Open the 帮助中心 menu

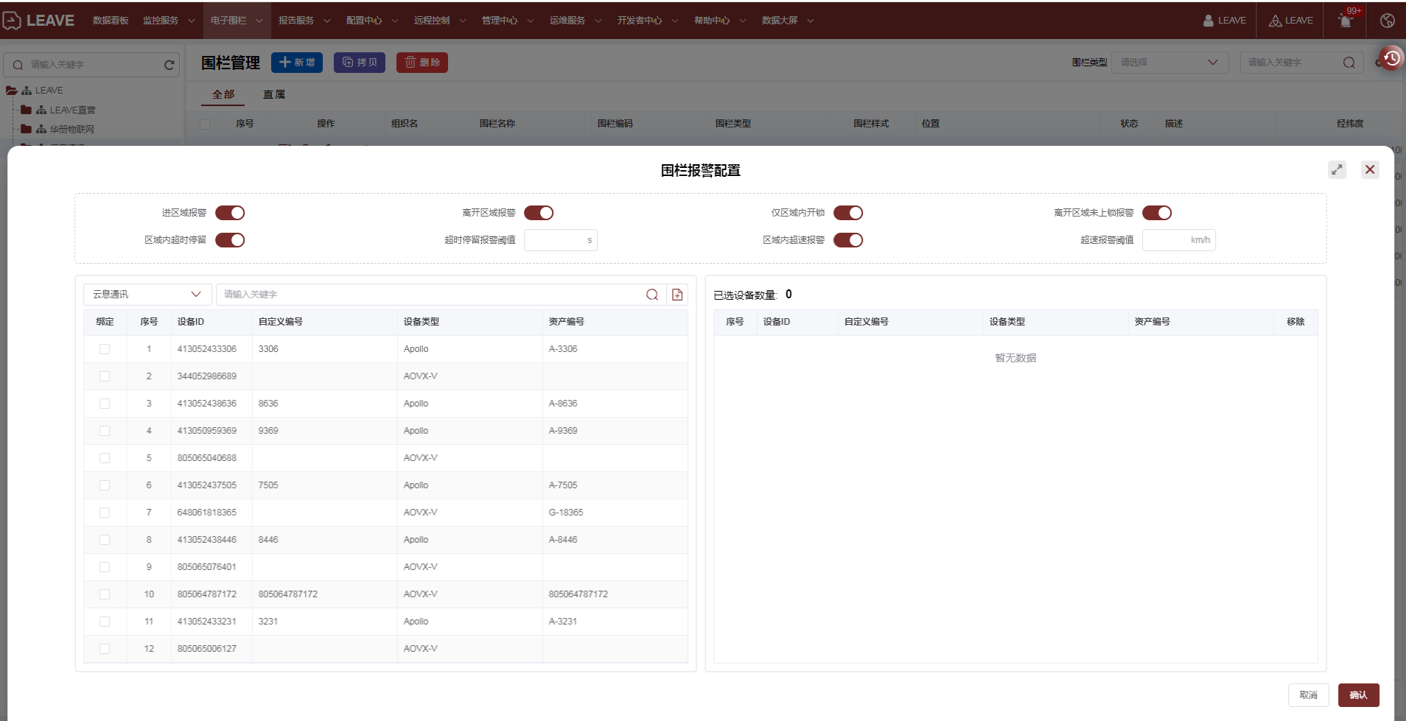click(720, 21)
